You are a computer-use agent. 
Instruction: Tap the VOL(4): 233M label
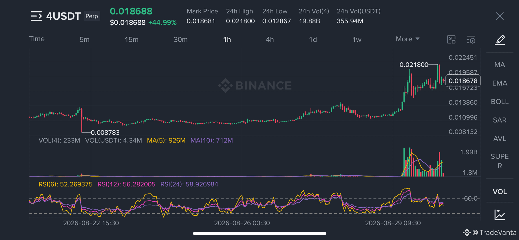59,141
